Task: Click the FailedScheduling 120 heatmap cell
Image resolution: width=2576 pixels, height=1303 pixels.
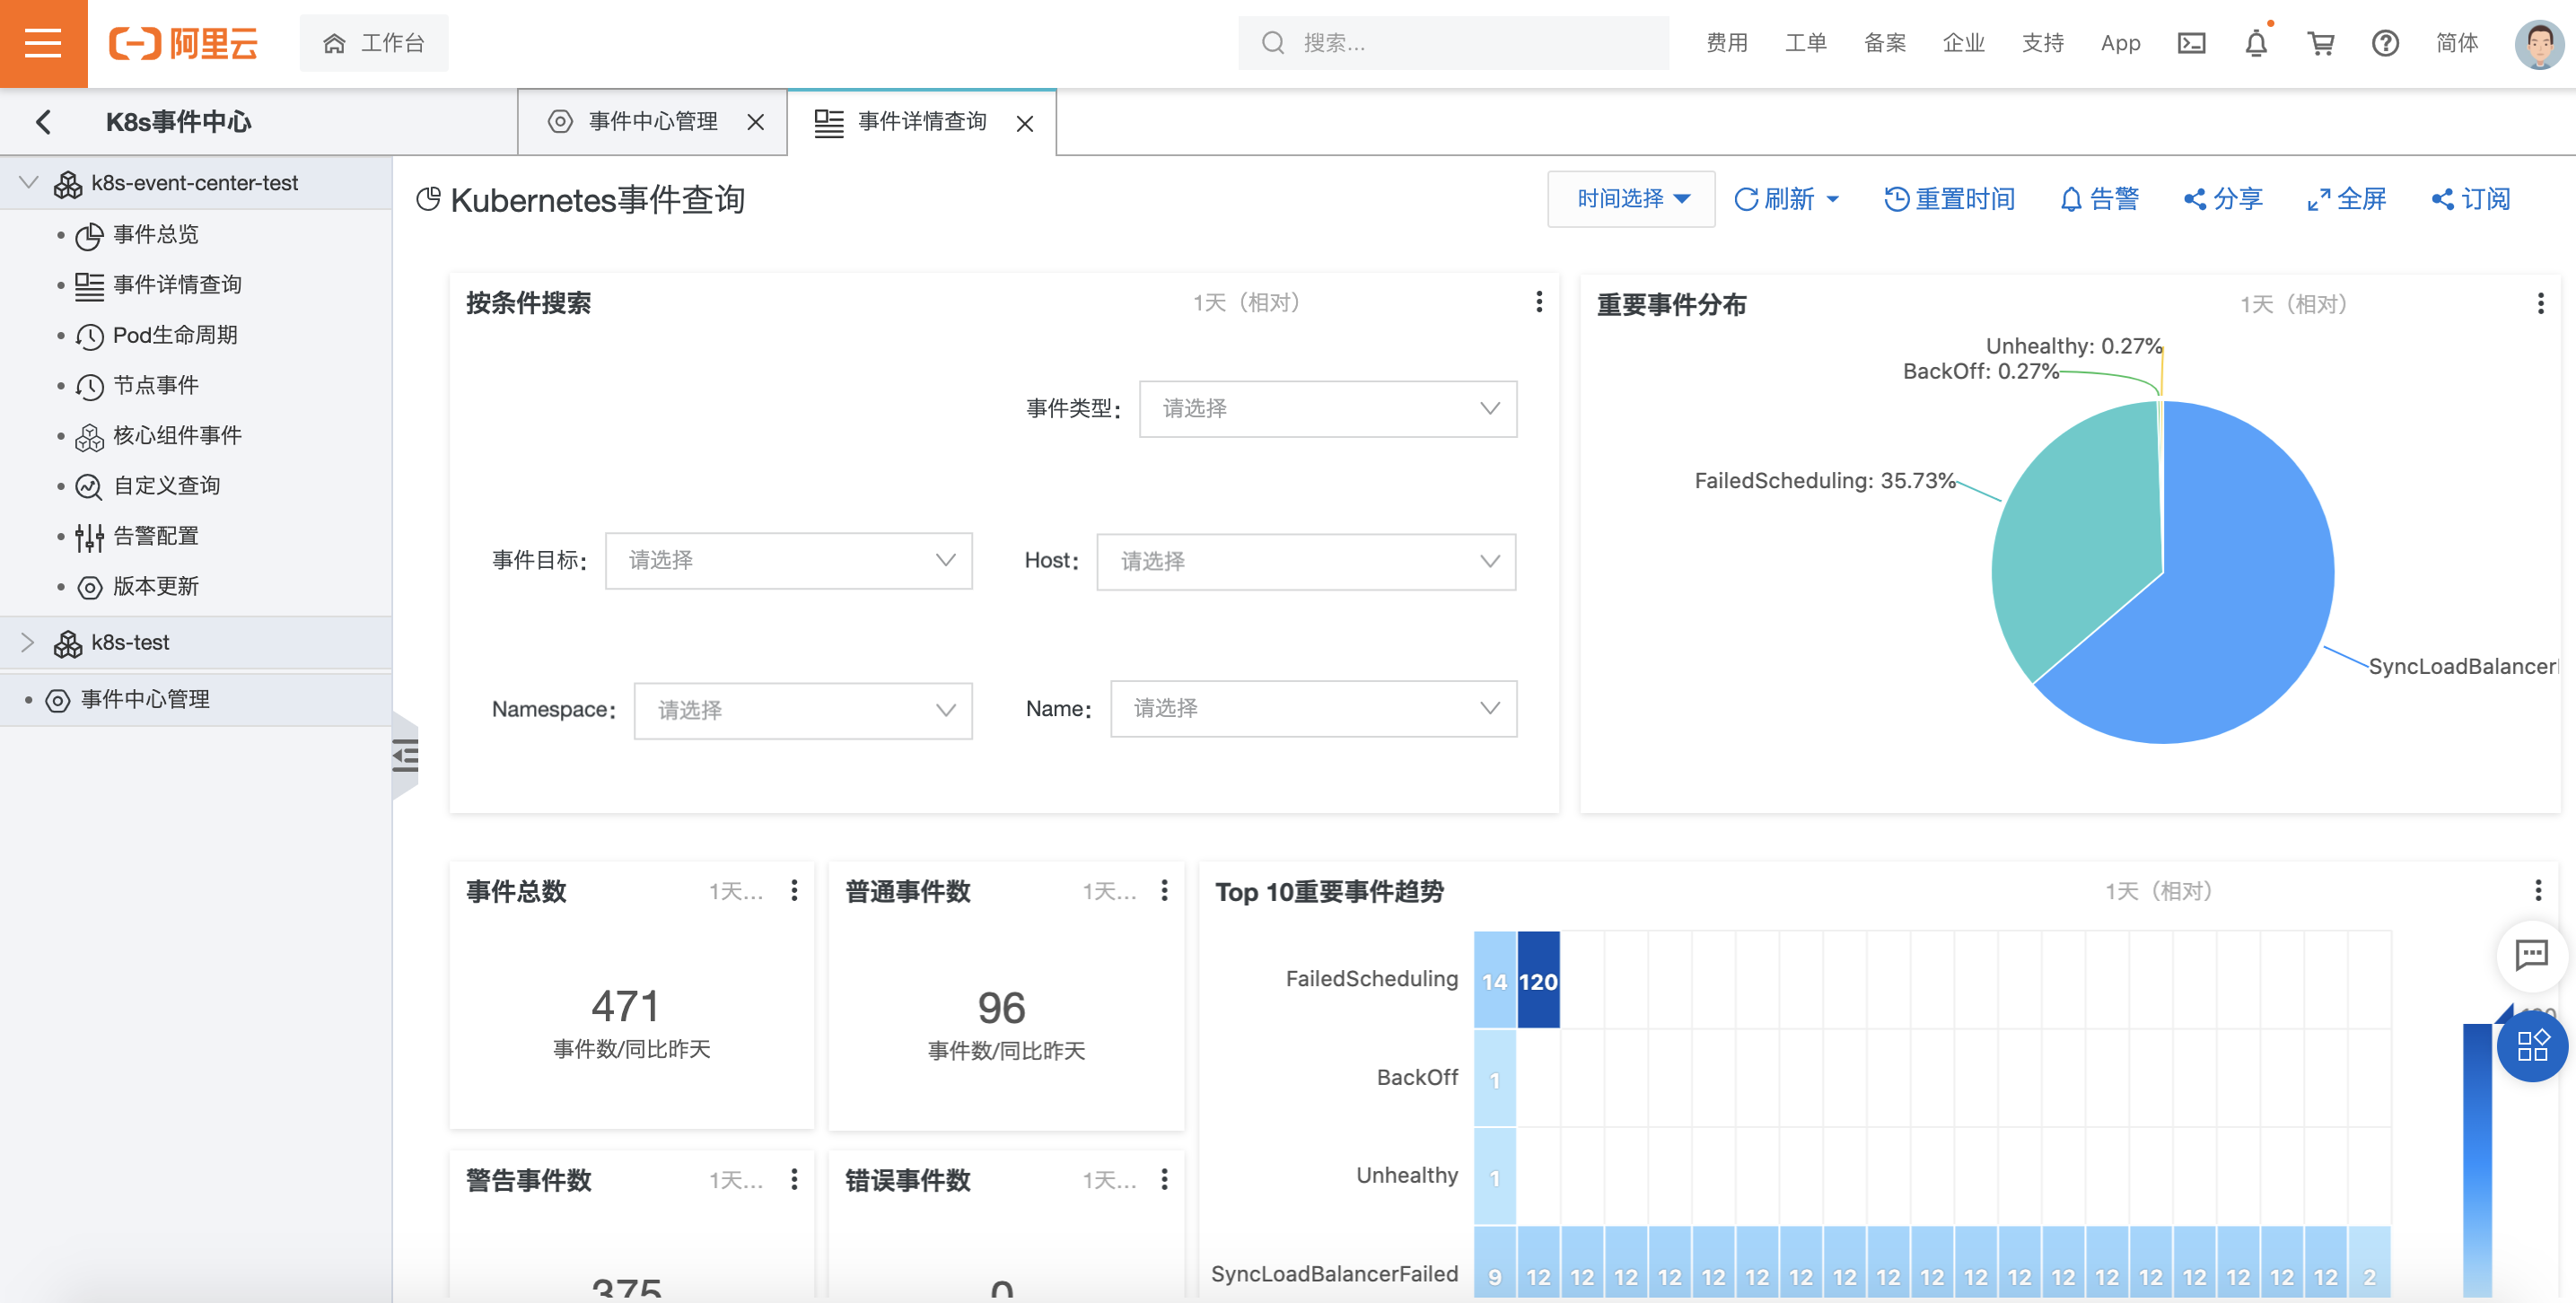Action: pyautogui.click(x=1538, y=980)
